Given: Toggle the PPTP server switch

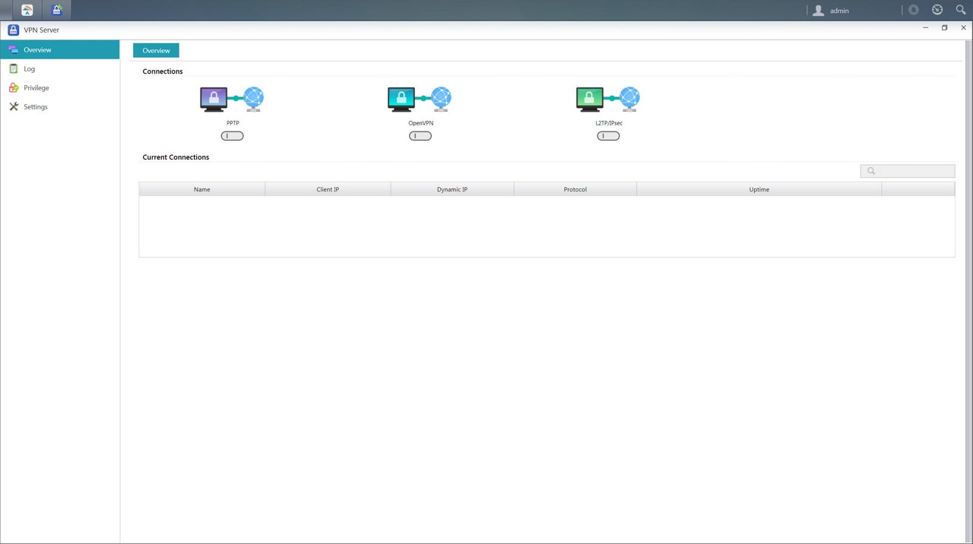Looking at the screenshot, I should pos(233,136).
